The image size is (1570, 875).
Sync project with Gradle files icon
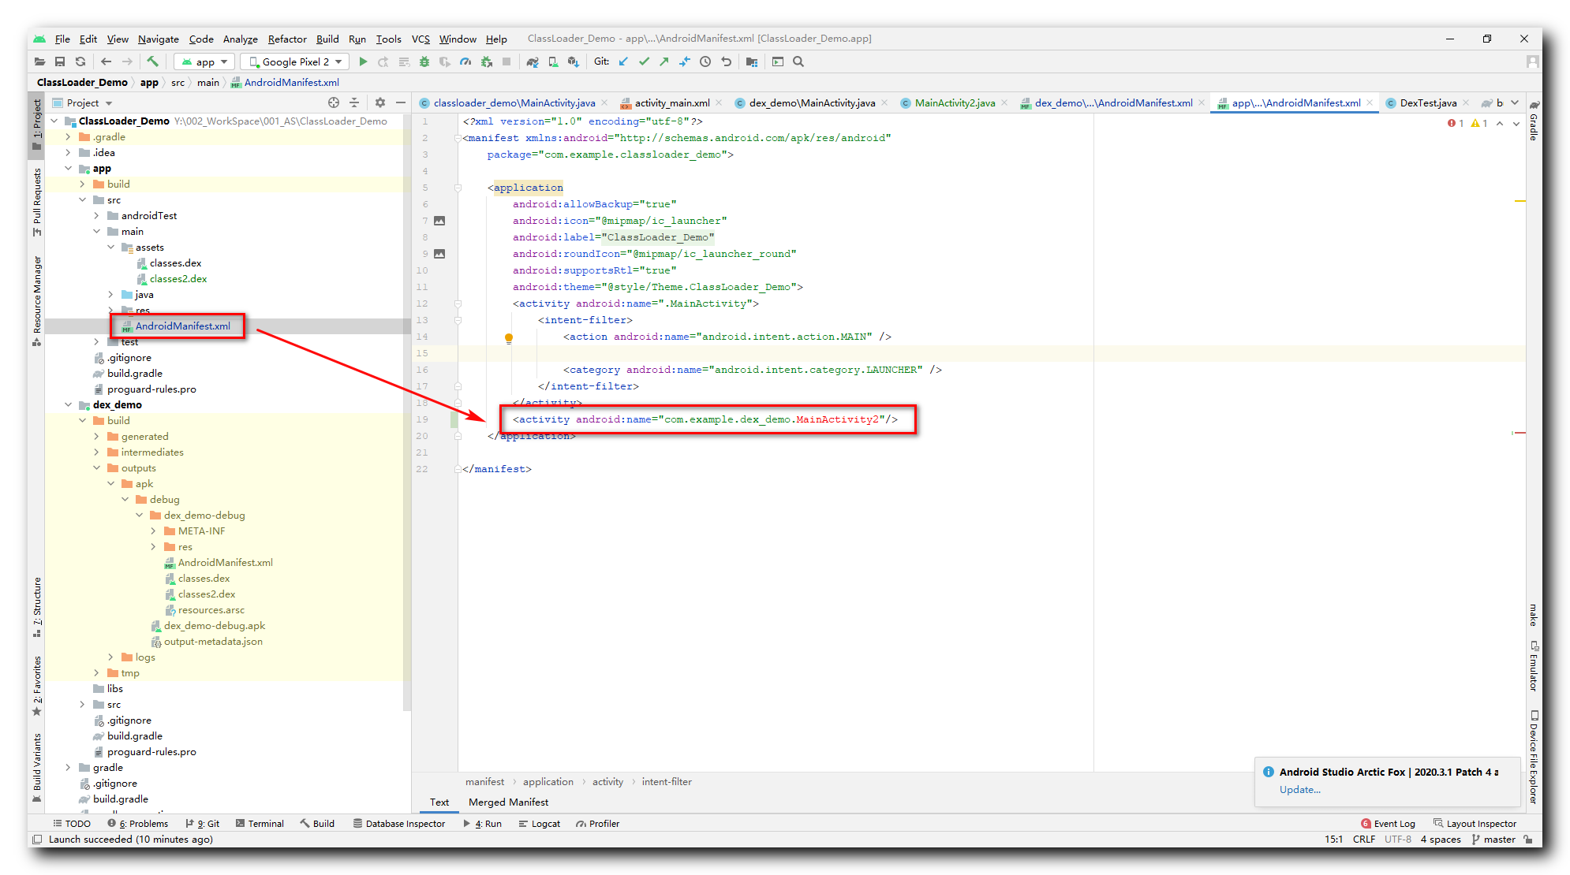coord(533,61)
